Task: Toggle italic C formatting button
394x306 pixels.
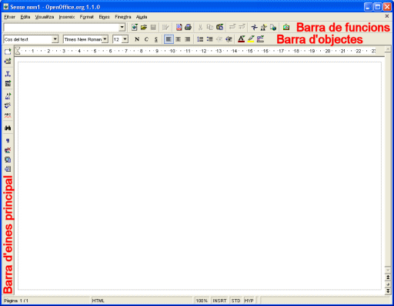Action: [146, 39]
